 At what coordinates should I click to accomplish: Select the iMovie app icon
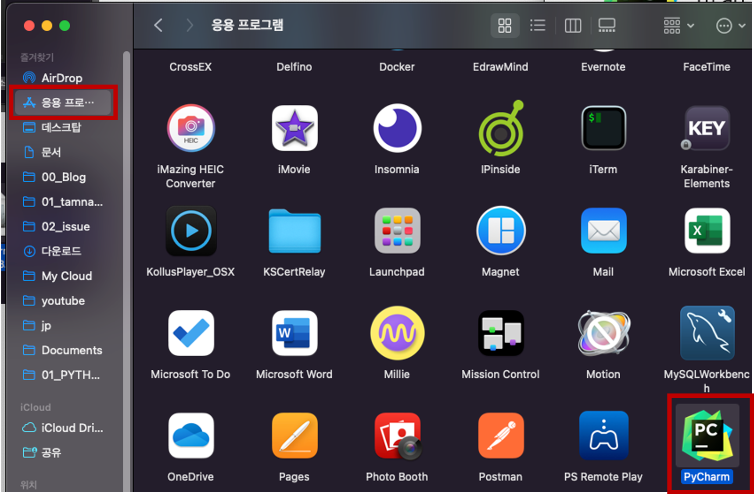294,128
